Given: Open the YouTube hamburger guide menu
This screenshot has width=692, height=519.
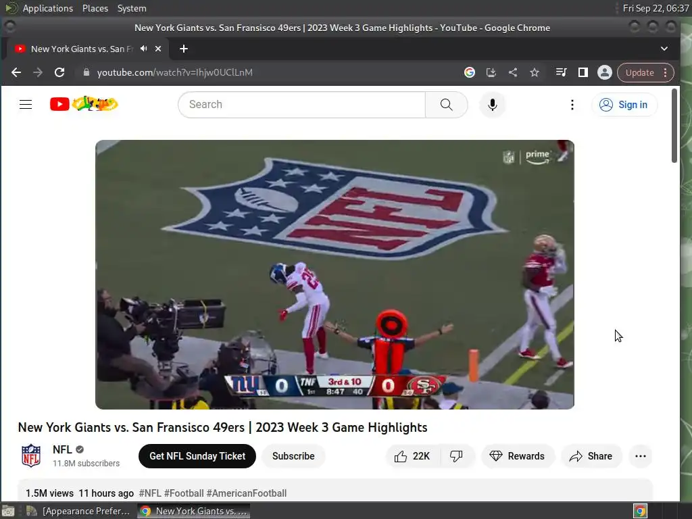Looking at the screenshot, I should pyautogui.click(x=26, y=105).
